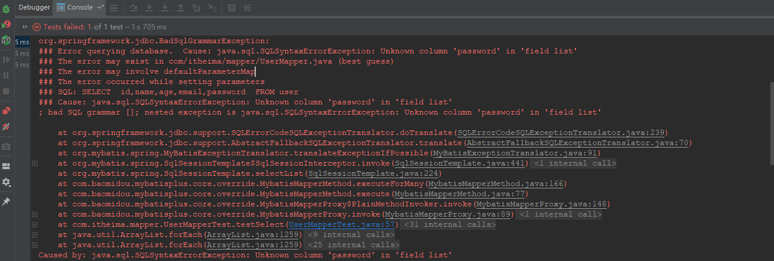
Task: Open MybatisMapperMethod.java:166 source link
Action: pyautogui.click(x=497, y=184)
